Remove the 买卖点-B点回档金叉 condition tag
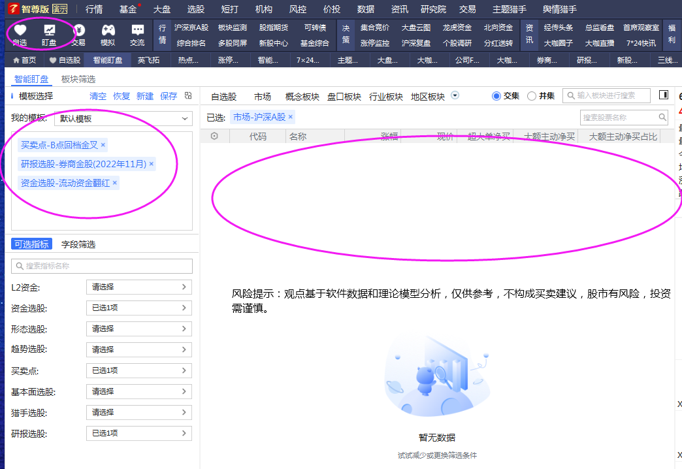This screenshot has width=682, height=469. pyautogui.click(x=103, y=145)
